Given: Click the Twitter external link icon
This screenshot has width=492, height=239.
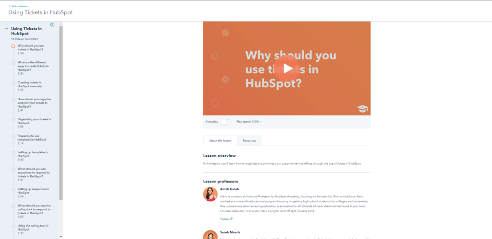Looking at the screenshot, I should pos(231,219).
